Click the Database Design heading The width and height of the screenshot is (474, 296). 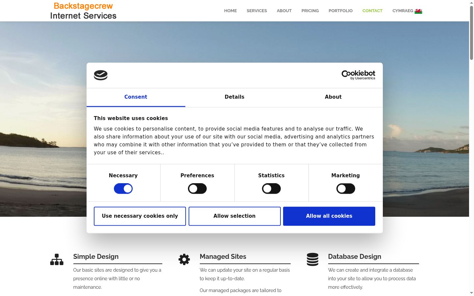[x=355, y=257]
